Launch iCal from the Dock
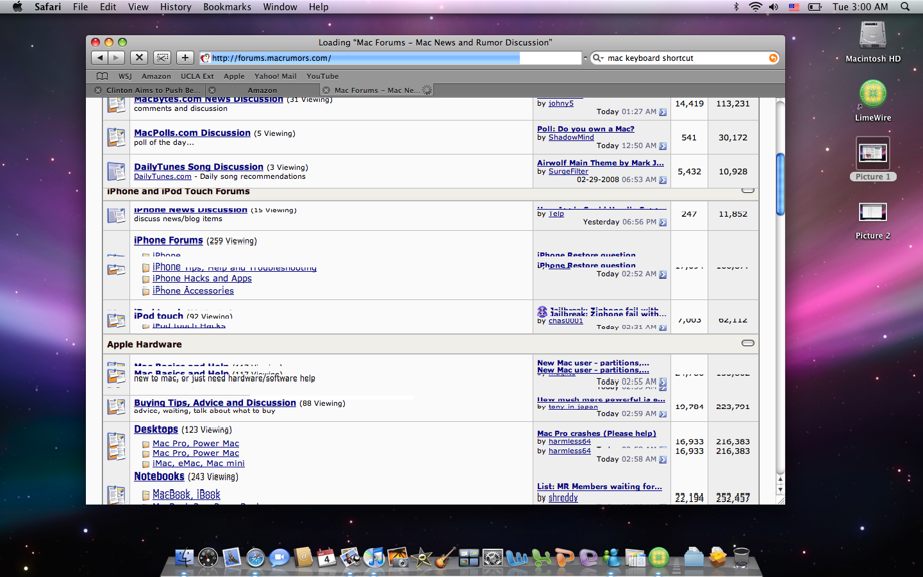 (326, 557)
